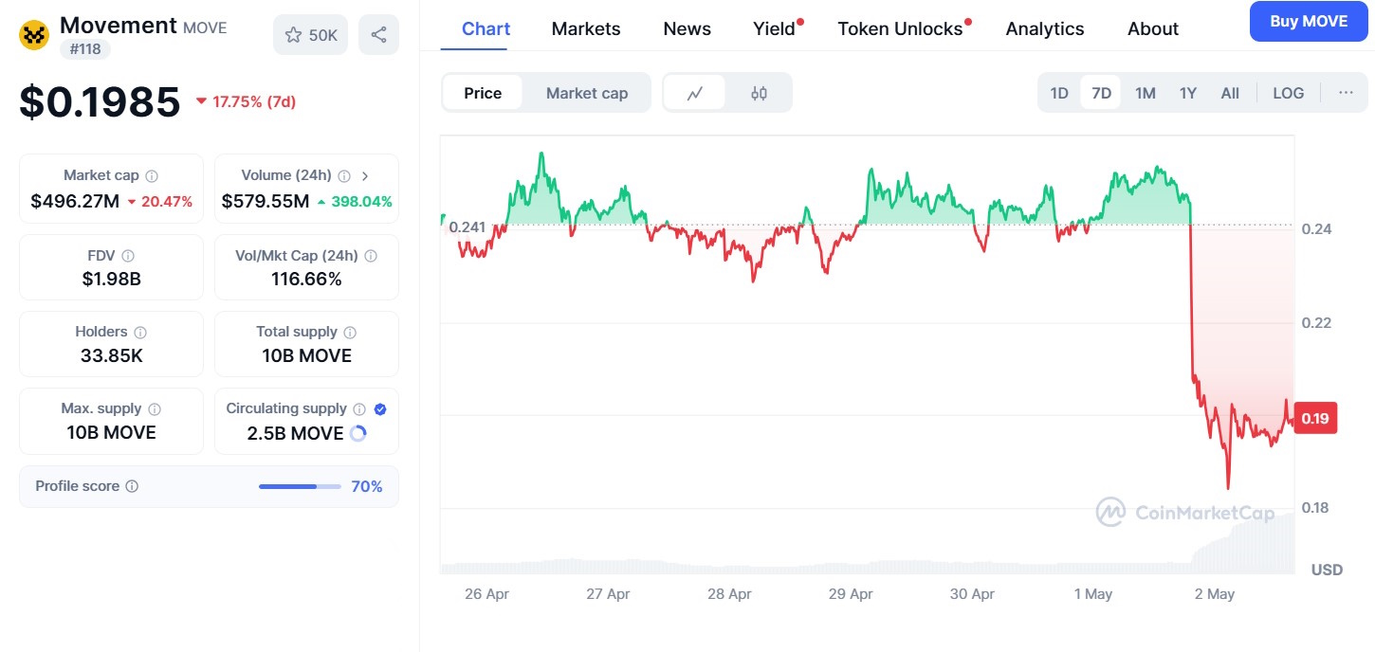The width and height of the screenshot is (1375, 652).
Task: Expand the Volume (24h) chevron arrow
Action: coord(366,175)
